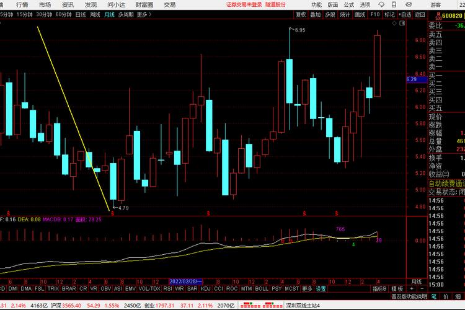465x310 pixels.
Task: Click the 证券交易未登录 login link
Action: 244,4
